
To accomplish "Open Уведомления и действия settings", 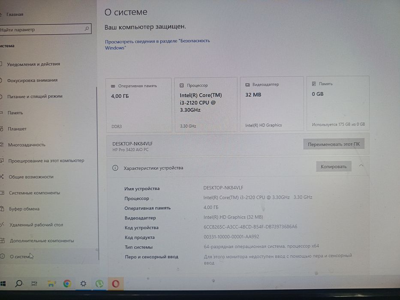I will 33,64.
